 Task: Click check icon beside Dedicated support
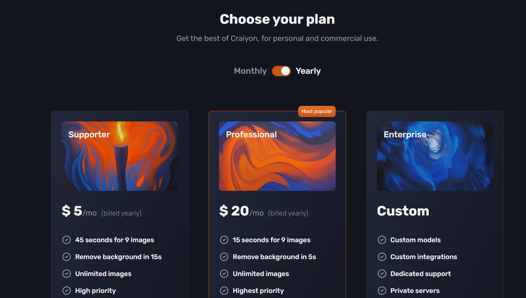tap(382, 274)
